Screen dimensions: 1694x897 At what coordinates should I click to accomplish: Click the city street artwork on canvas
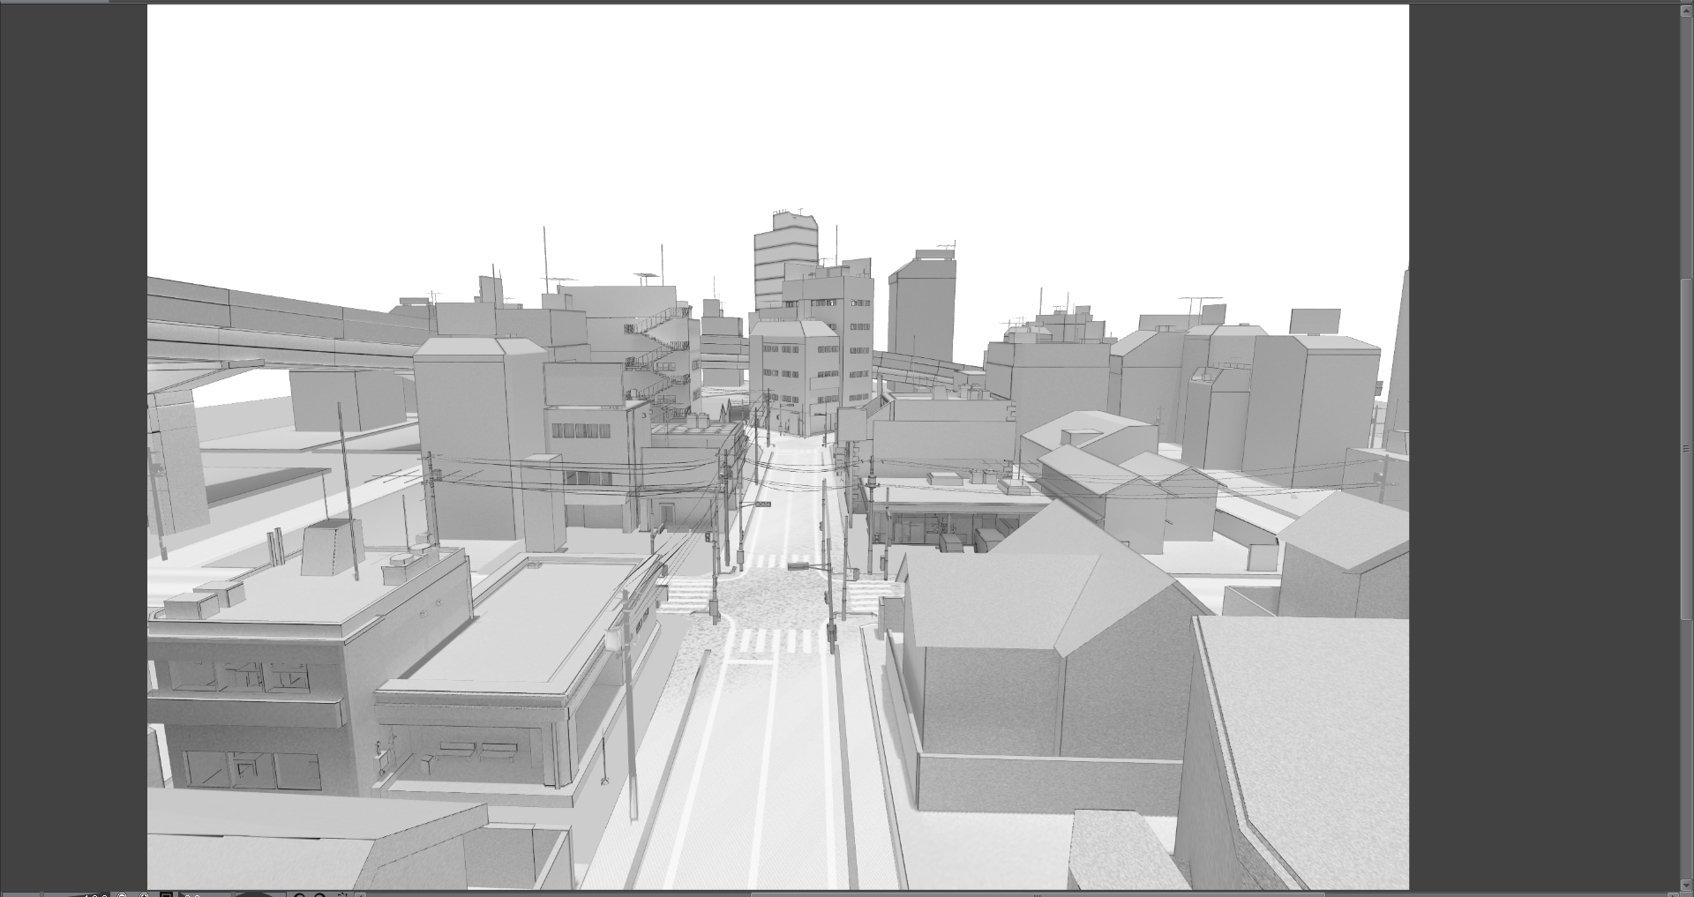point(777,447)
